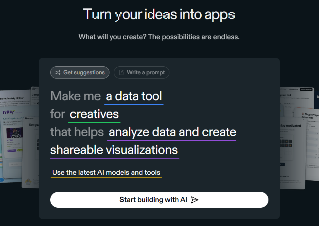Switch to the Write a prompt tab

pyautogui.click(x=141, y=72)
